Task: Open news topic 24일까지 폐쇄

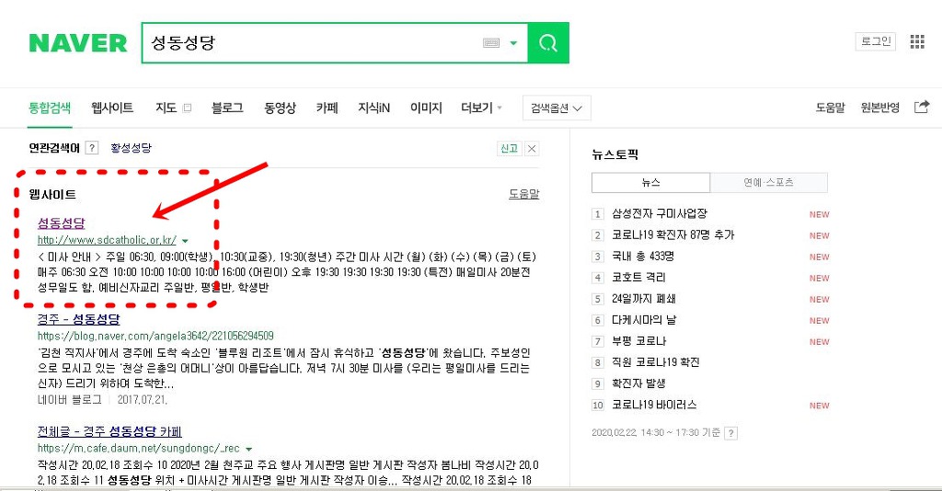Action: click(643, 299)
